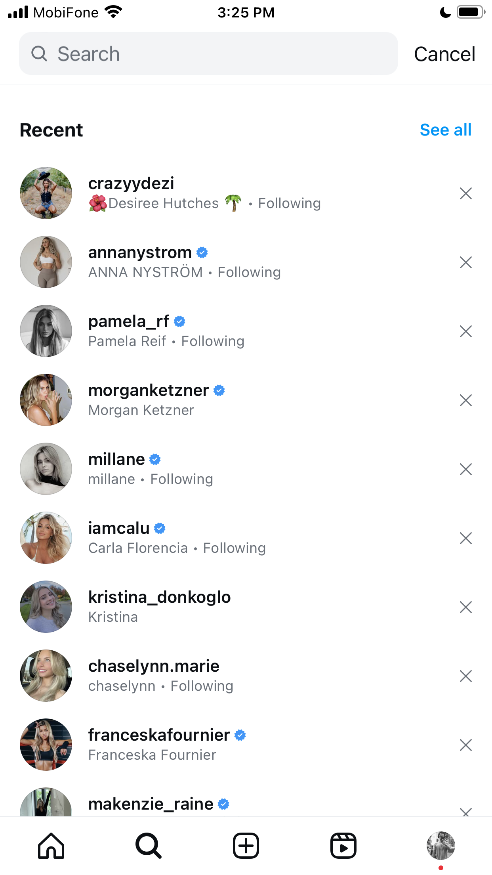
Task: Tap See all recent searches
Action: [x=446, y=130]
